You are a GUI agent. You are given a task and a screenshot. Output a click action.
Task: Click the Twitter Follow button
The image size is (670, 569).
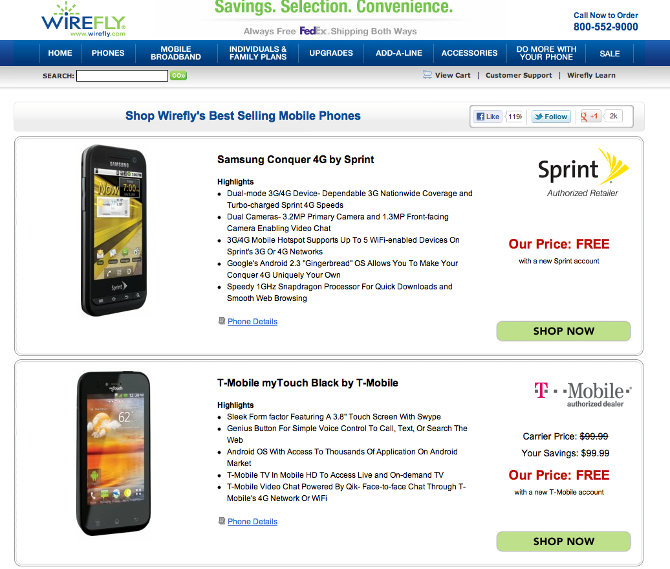click(550, 117)
